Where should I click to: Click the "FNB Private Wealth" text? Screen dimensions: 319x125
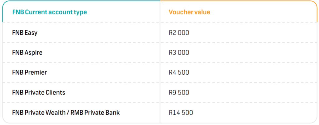(x=38, y=112)
